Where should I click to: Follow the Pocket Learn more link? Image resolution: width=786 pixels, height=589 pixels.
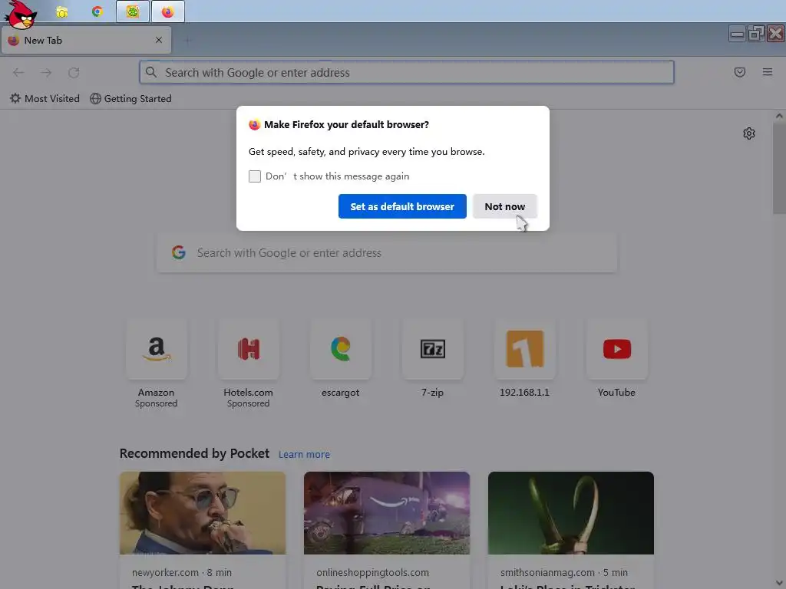pyautogui.click(x=304, y=454)
